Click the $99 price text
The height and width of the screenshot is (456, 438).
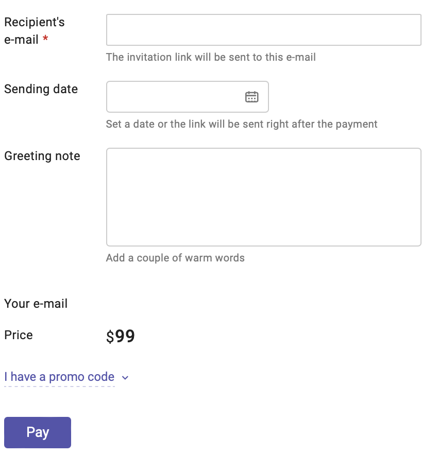click(120, 336)
